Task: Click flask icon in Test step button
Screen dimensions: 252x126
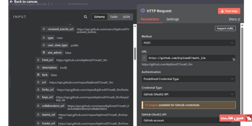Action: [x=222, y=11]
